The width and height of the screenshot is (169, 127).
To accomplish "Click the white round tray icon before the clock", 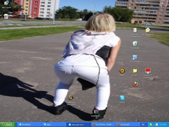I will click(157, 125).
